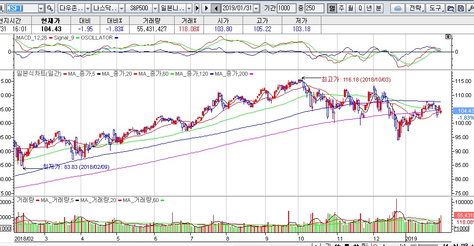The image size is (474, 246).
Task: Select the daily (일) period toggle
Action: tap(332, 8)
